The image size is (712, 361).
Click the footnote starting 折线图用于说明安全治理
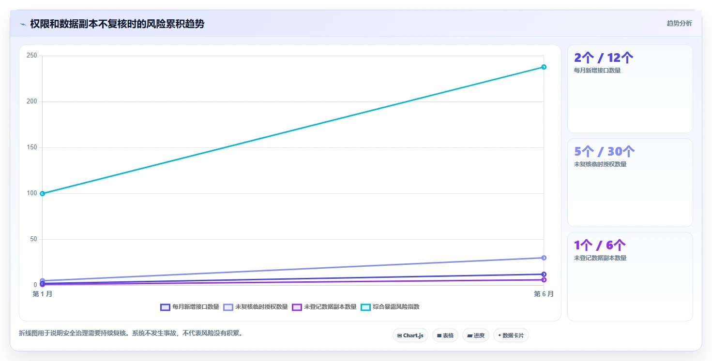(x=131, y=333)
